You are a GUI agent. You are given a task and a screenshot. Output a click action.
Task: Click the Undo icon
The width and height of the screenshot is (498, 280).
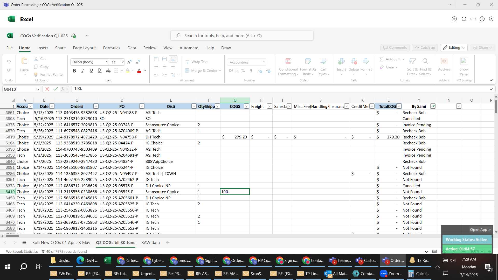[x=9, y=62]
